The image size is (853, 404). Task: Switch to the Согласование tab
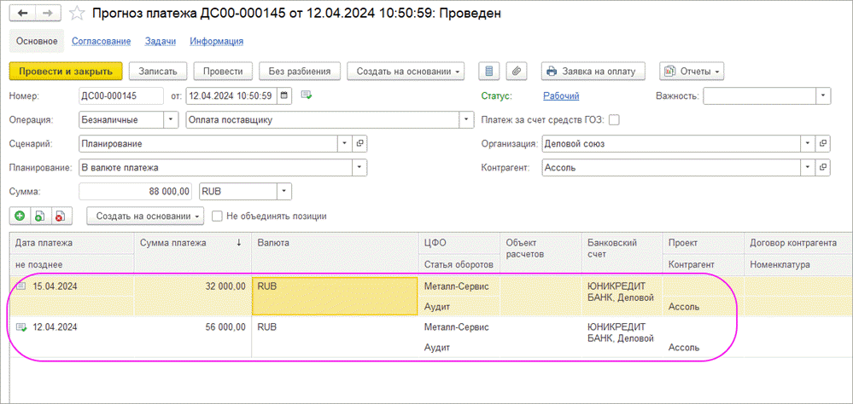click(x=101, y=41)
